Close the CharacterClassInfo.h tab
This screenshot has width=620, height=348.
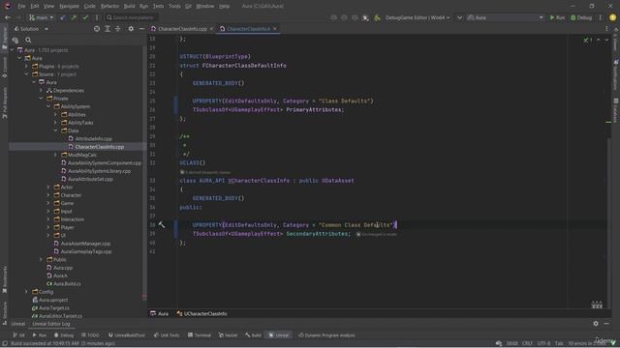pos(275,29)
